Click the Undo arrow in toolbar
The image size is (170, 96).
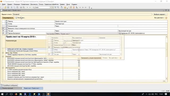pos(27,7)
